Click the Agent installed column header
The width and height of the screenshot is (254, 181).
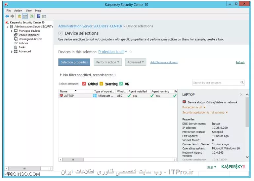tap(139, 91)
